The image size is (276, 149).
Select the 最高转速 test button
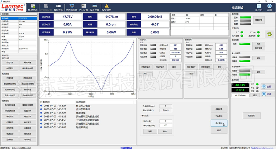(x=28, y=63)
